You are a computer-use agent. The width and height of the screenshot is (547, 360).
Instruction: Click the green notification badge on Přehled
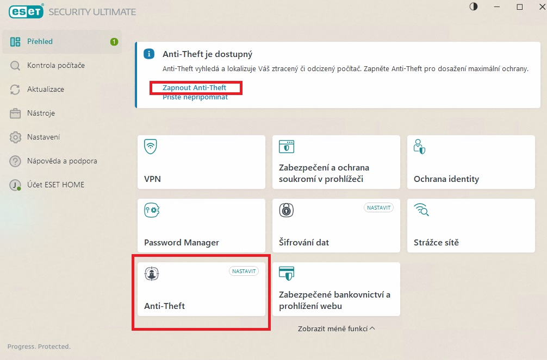pyautogui.click(x=114, y=42)
